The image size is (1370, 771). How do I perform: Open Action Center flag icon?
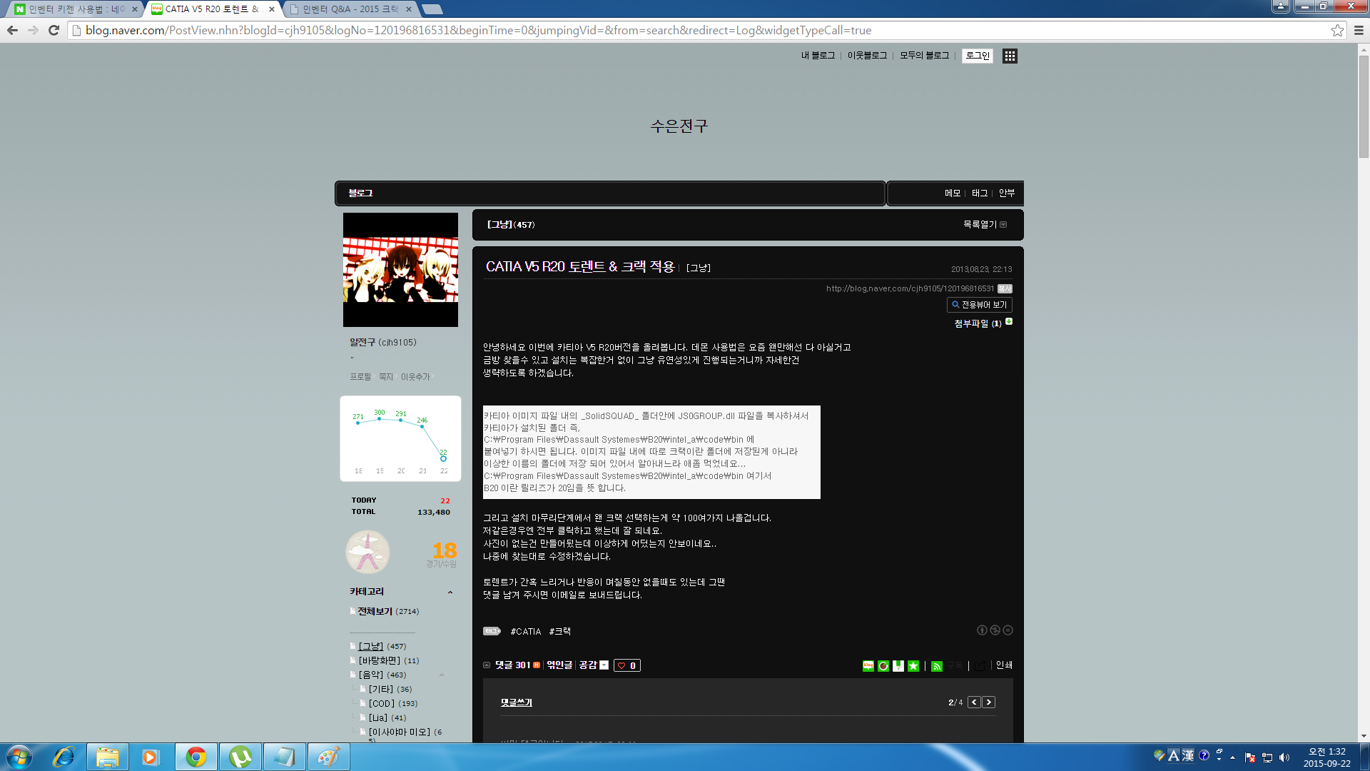coord(1249,757)
